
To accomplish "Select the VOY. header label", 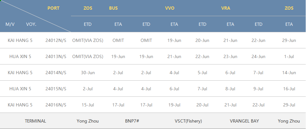I will coord(31,25).
